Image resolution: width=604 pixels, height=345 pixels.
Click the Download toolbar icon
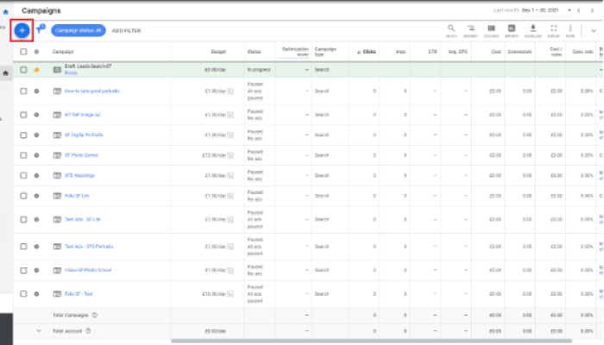533,30
